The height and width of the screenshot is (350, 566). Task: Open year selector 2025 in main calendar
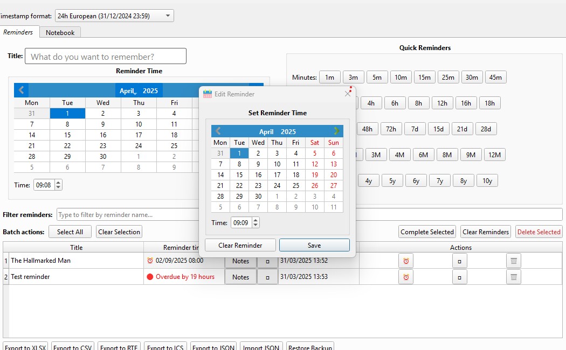pyautogui.click(x=150, y=91)
